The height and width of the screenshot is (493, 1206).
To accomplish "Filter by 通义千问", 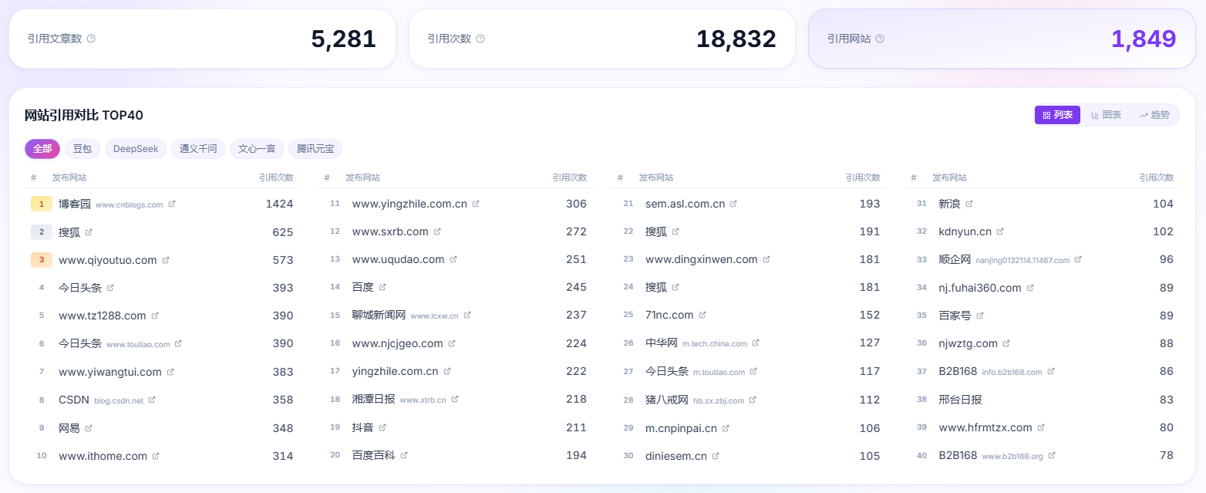I will coord(198,149).
